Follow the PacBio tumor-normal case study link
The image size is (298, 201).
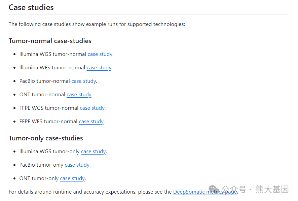(84, 81)
